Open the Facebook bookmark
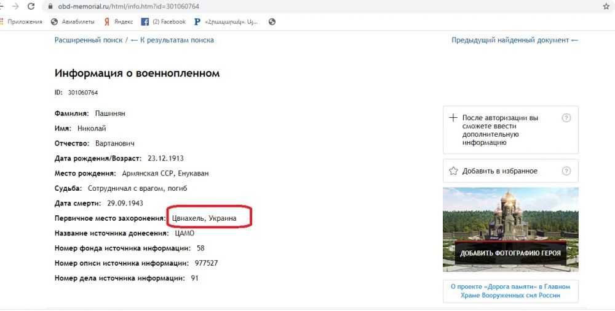This screenshot has height=311, width=615. (163, 21)
